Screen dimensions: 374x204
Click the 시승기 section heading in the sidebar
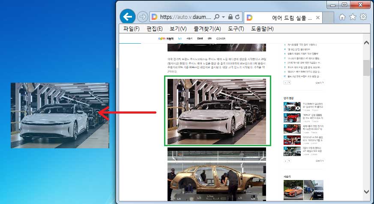point(287,177)
